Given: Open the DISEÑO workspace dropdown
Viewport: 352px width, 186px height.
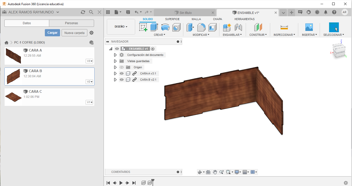Looking at the screenshot, I should tap(121, 27).
